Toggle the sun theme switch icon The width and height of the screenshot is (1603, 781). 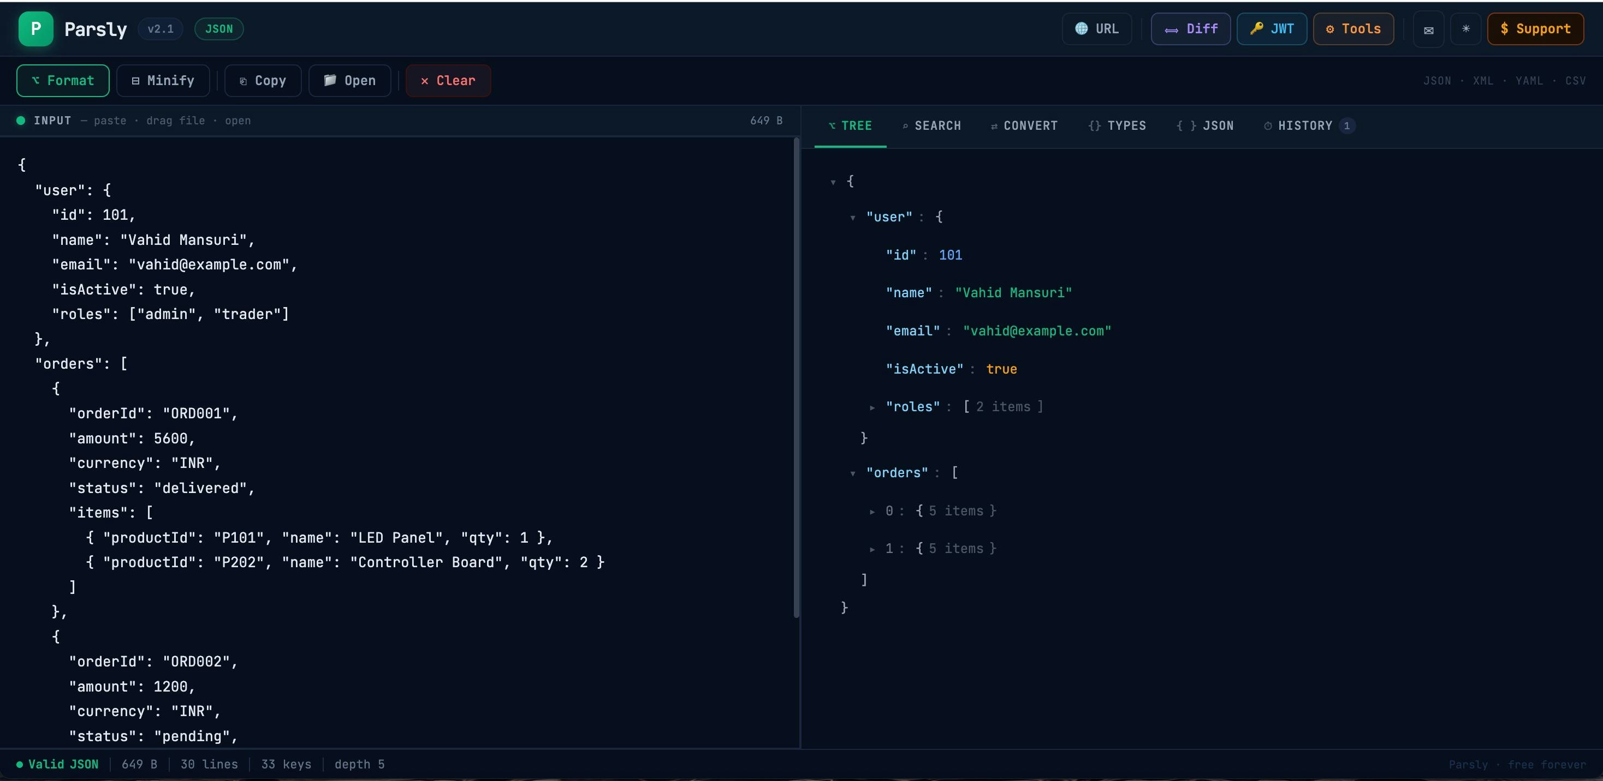pos(1465,28)
